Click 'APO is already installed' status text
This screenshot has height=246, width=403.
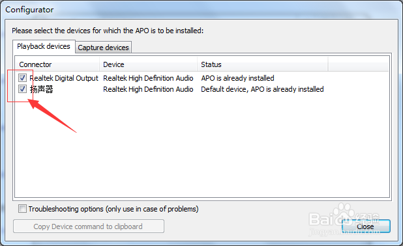tap(238, 78)
